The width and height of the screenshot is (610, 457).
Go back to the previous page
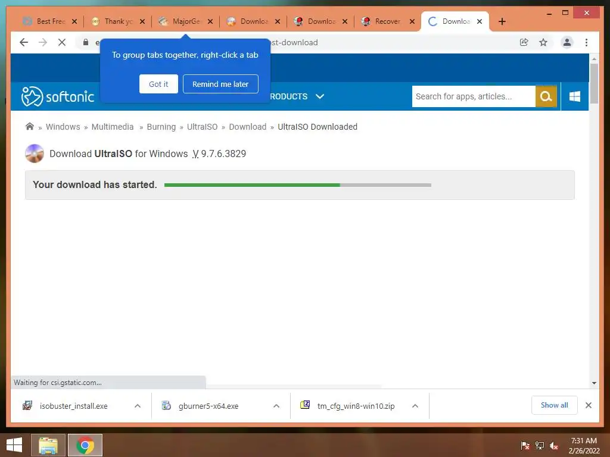pyautogui.click(x=24, y=42)
